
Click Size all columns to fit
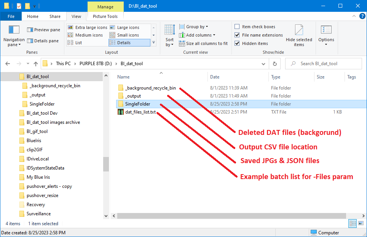[203, 43]
